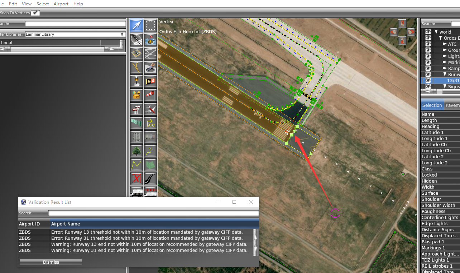Screen dimensions: 460x273
Task: Collapse the world tree node
Action: [x=436, y=32]
